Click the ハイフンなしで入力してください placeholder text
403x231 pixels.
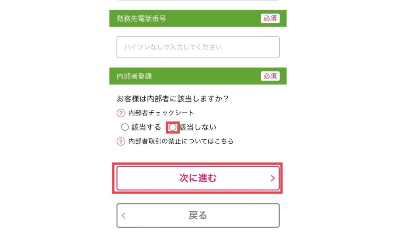point(173,47)
